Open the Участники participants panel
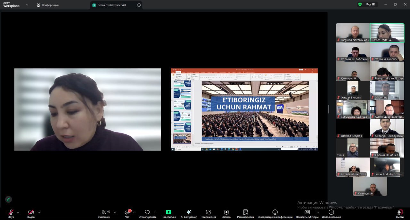The height and width of the screenshot is (220, 410). pyautogui.click(x=104, y=213)
